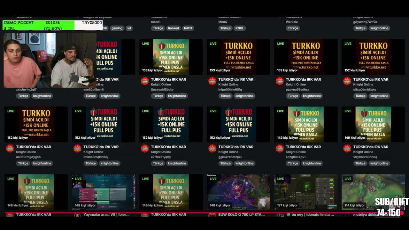Open stream thumbnail above v0y8bnrn3nhnq
The image size is (409, 230).
[x=373, y=124]
